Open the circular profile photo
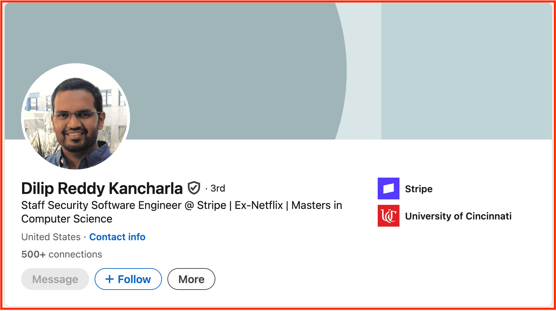This screenshot has height=311, width=556. 76,116
